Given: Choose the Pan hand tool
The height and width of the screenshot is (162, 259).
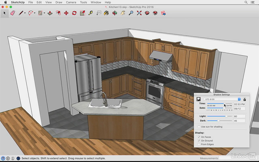Looking at the screenshot, I should pyautogui.click(x=123, y=13).
